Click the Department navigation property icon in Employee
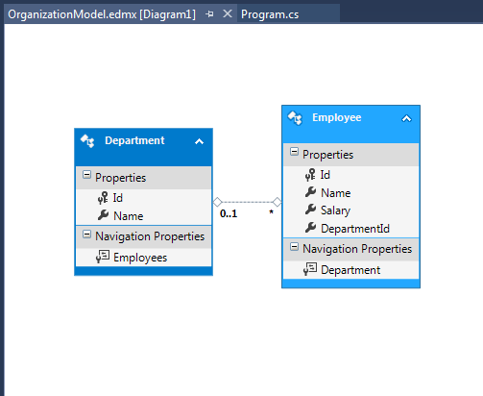The width and height of the screenshot is (483, 396). coord(310,269)
